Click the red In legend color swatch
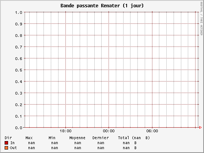The image size is (204, 153). tap(7, 143)
